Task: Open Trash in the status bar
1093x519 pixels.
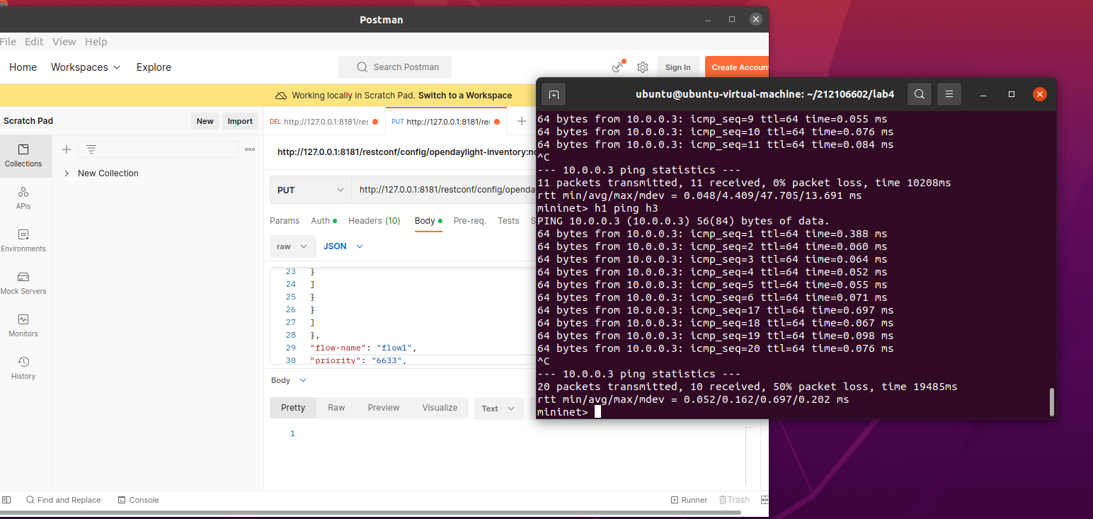Action: 734,500
